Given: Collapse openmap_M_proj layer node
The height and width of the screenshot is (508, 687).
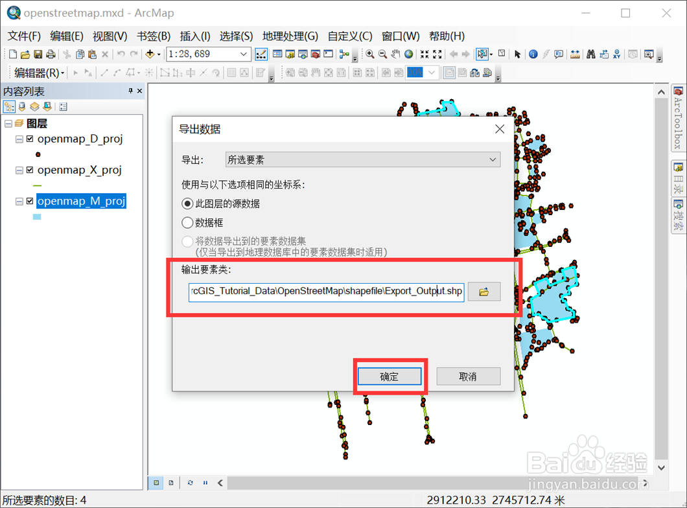Looking at the screenshot, I should (x=19, y=202).
